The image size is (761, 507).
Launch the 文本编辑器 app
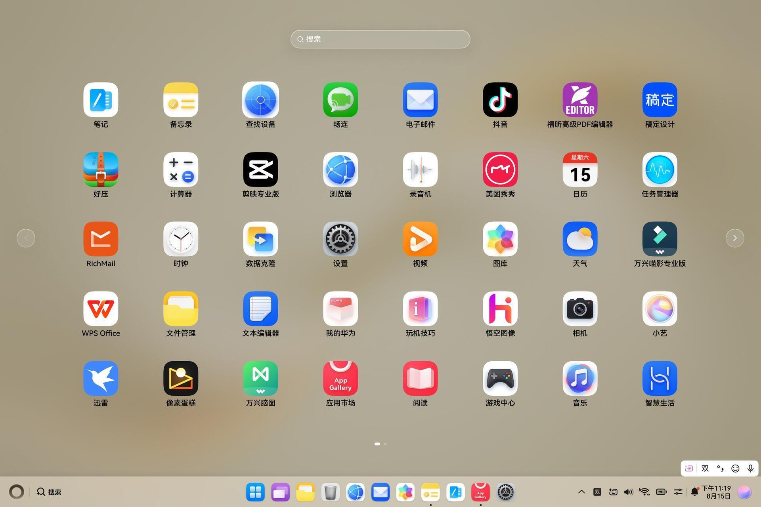[x=260, y=309]
